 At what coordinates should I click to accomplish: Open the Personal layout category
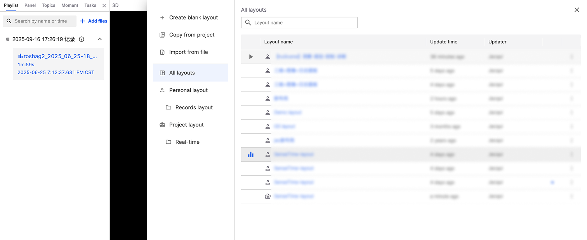pyautogui.click(x=188, y=90)
